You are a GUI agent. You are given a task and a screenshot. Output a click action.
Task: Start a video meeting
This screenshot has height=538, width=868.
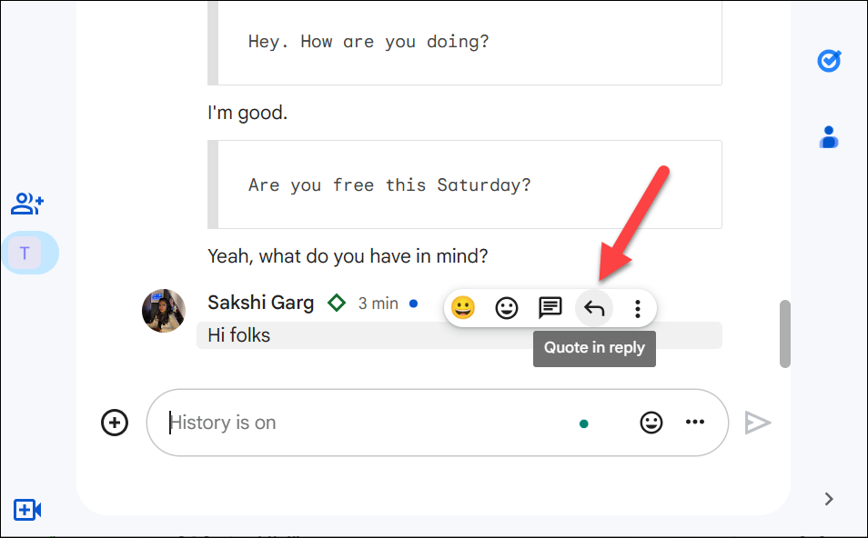[27, 510]
